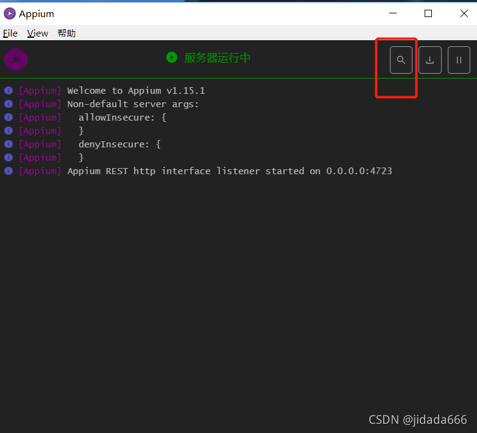Viewport: 477px width, 433px height.
Task: Click Appium title bar app icon
Action: click(9, 13)
